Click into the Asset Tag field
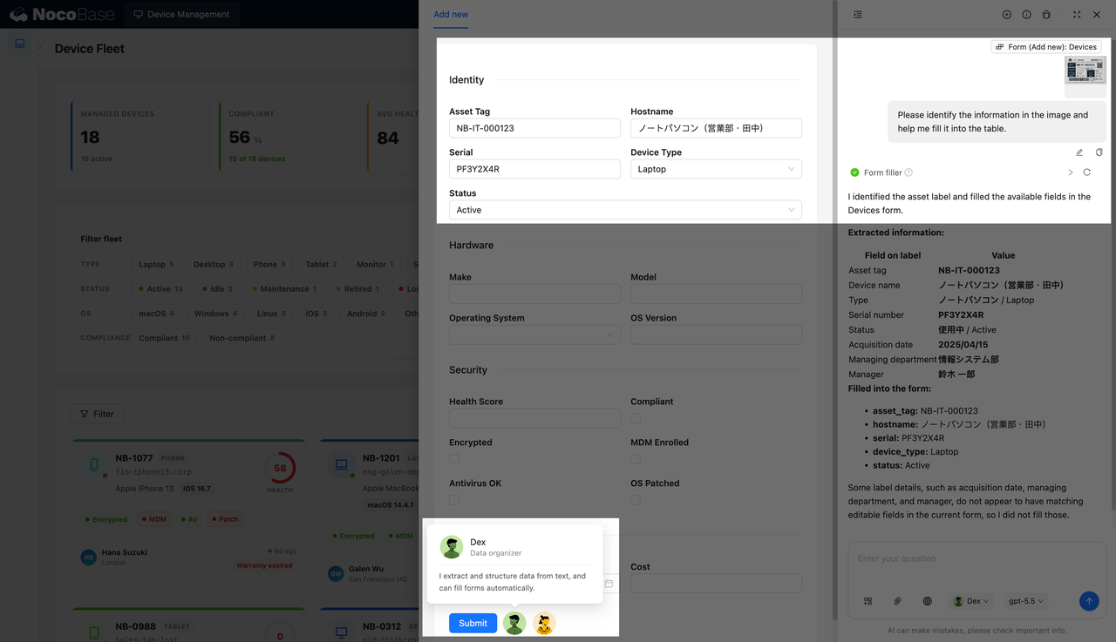 534,128
